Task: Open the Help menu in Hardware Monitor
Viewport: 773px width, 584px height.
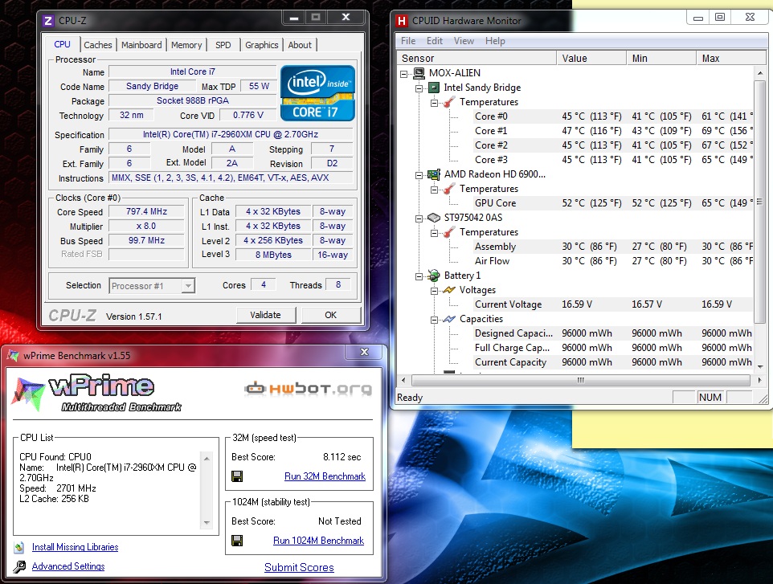Action: (495, 41)
